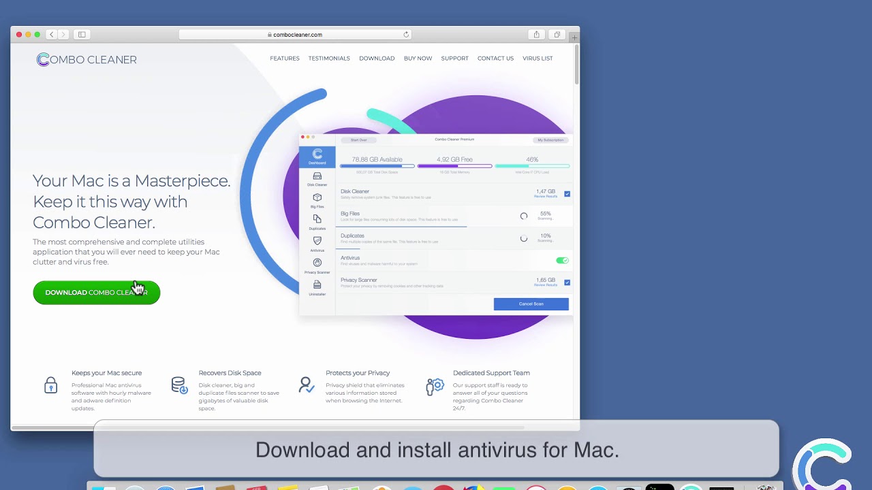Click the Protects your Privacy heading
872x490 pixels.
(x=358, y=373)
